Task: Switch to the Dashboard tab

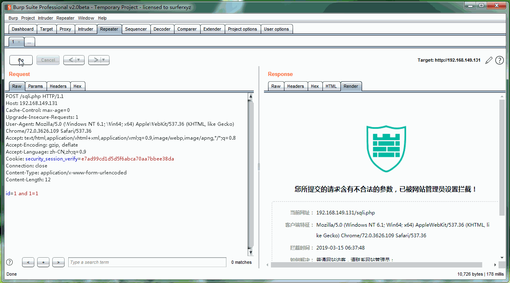Action: point(23,29)
